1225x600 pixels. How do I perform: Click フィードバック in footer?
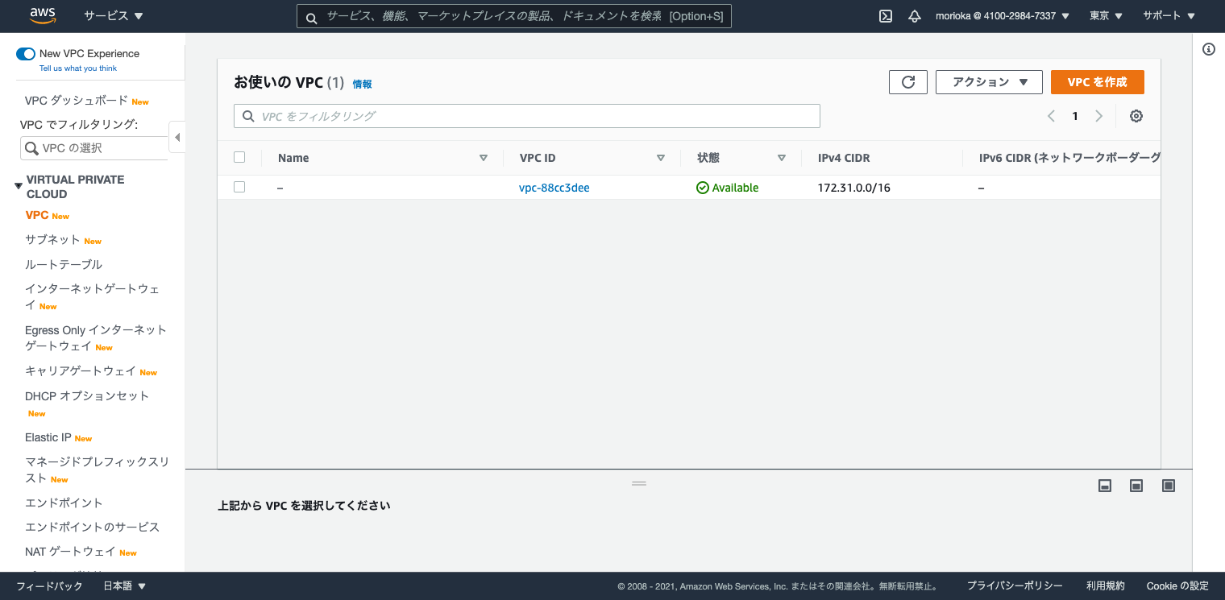pos(49,586)
